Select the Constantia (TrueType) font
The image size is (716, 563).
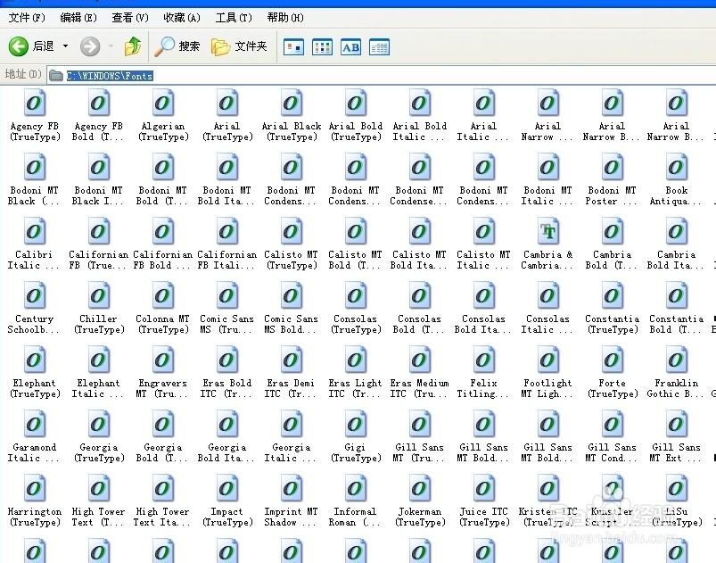pos(613,308)
